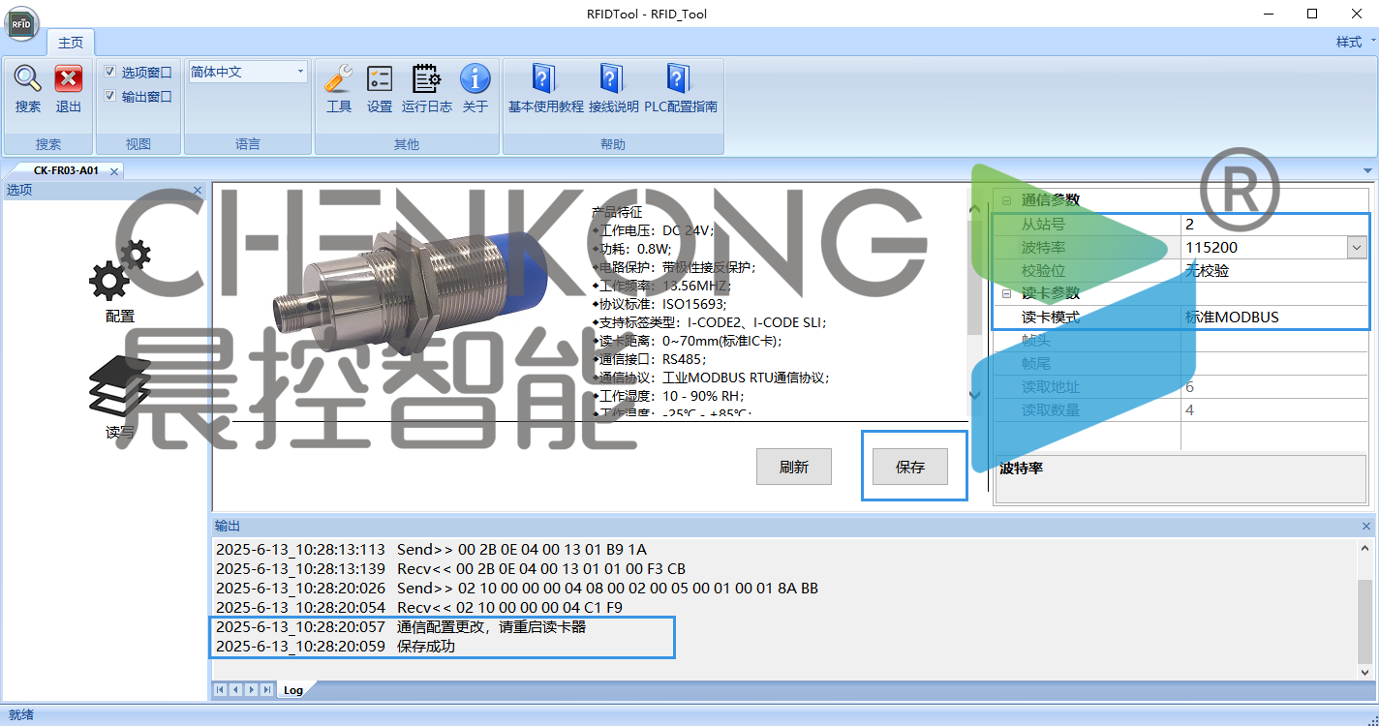Click the Recv log line at 10:28:20:054
The height and width of the screenshot is (726, 1380).
(x=419, y=607)
